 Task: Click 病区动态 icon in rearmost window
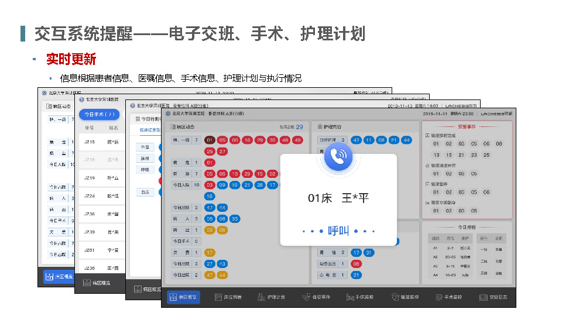[x=49, y=106]
